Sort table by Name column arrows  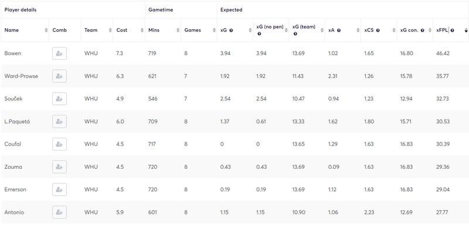point(46,30)
